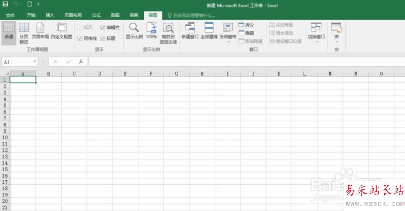Viewport: 405px width, 211px height.
Task: Toggle the 标尺 ruler checkbox
Action: pyautogui.click(x=80, y=27)
